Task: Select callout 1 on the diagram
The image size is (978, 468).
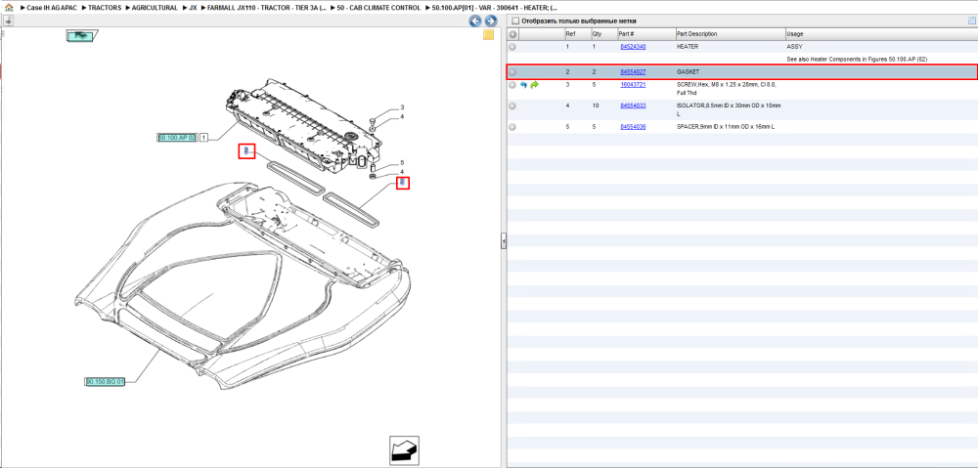Action: pos(204,137)
